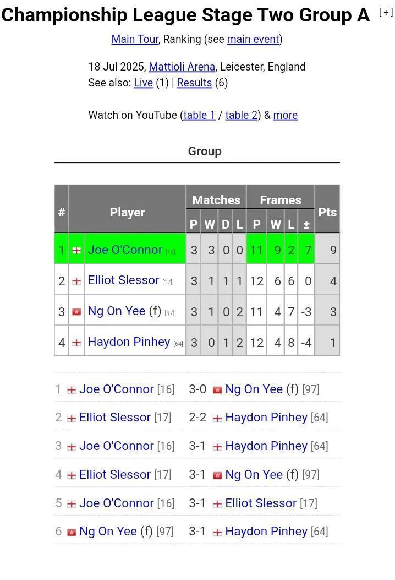Expand the [+] toggle beside the title
395x580 pixels.
click(x=386, y=12)
